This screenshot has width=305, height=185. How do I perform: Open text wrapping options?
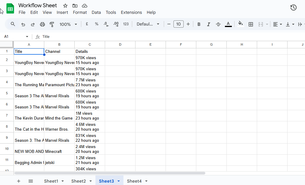click(x=301, y=24)
